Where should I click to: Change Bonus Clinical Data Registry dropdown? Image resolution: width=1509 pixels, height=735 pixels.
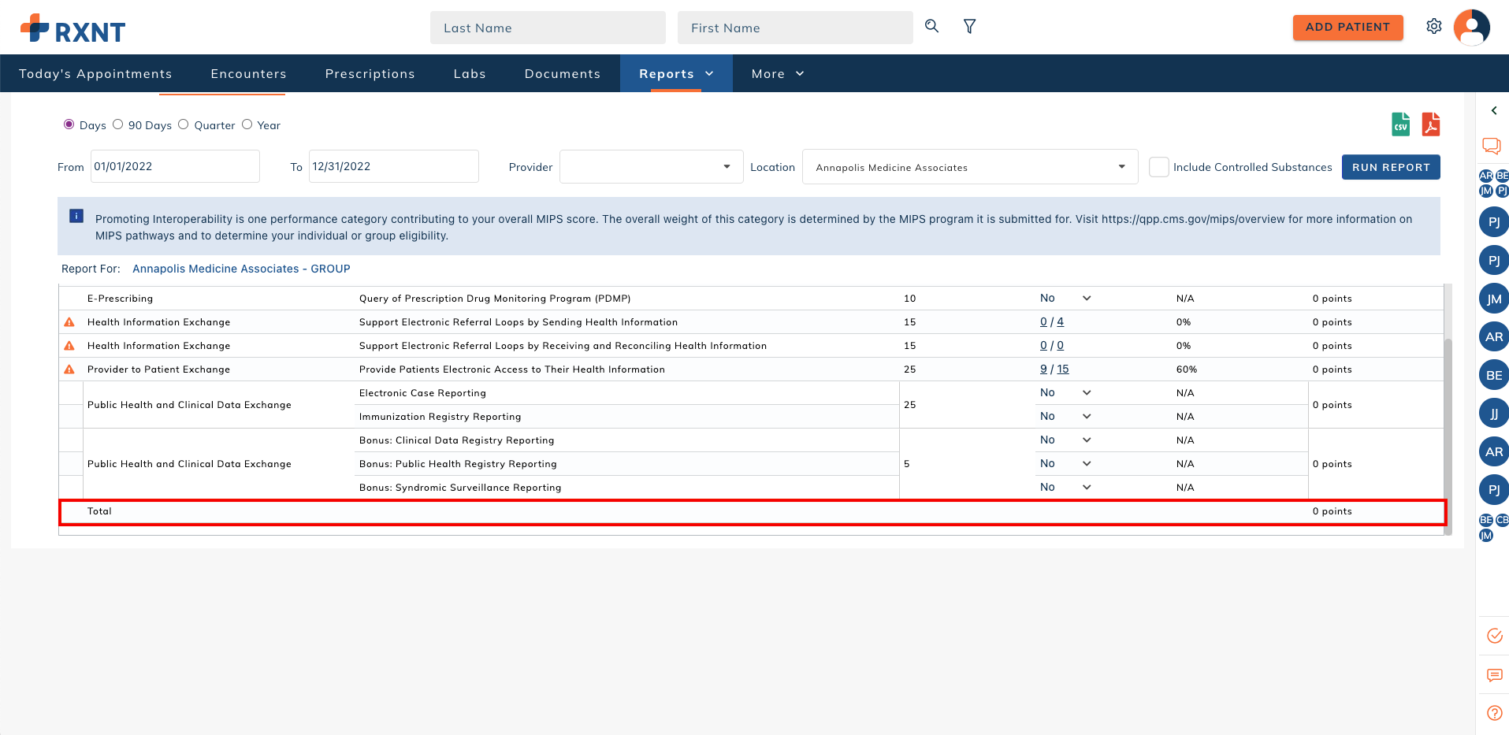click(x=1065, y=440)
